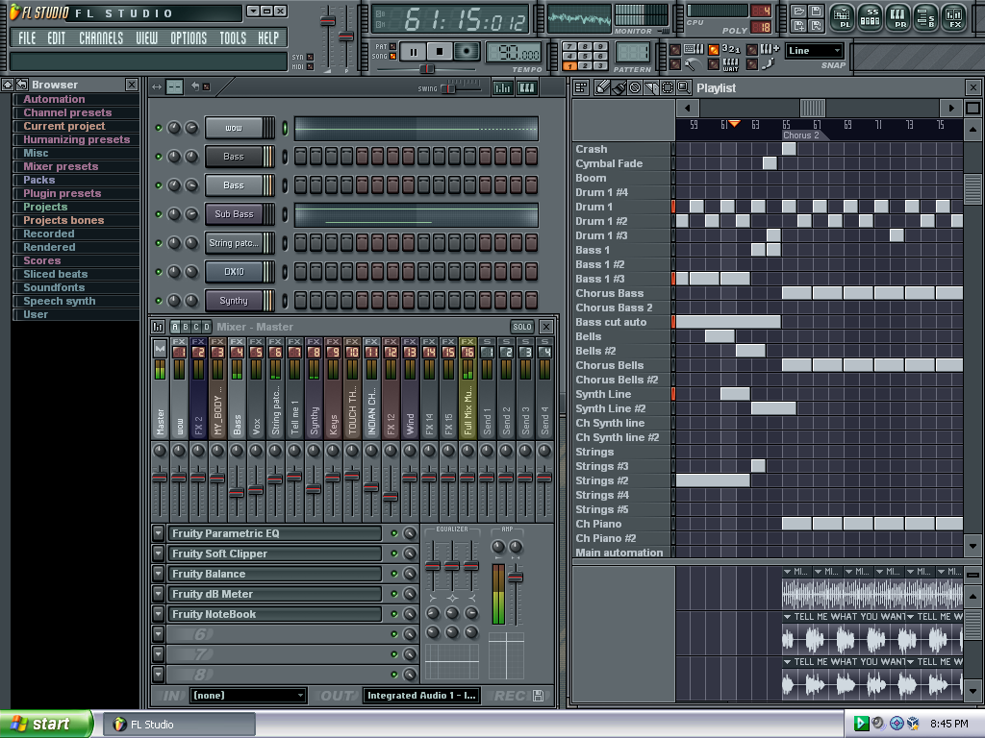Toggle the SONG mode LED

point(392,57)
